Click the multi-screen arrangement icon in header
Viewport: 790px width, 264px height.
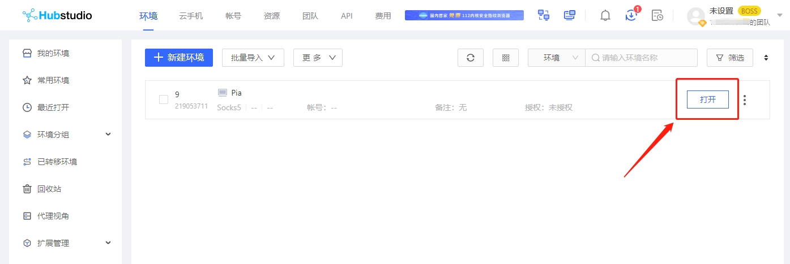coord(569,15)
